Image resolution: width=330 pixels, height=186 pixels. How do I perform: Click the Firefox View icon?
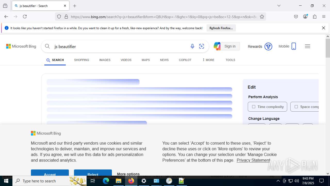[5, 6]
